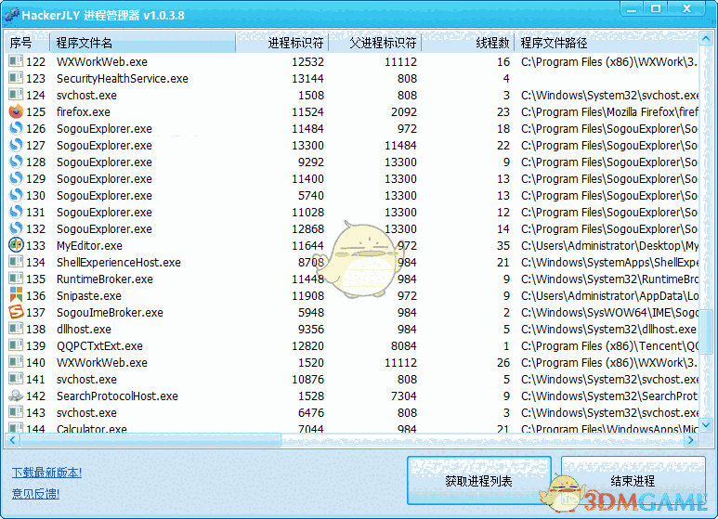This screenshot has width=718, height=519.
Task: Click the vertical scrollbar thumb
Action: tap(706, 331)
